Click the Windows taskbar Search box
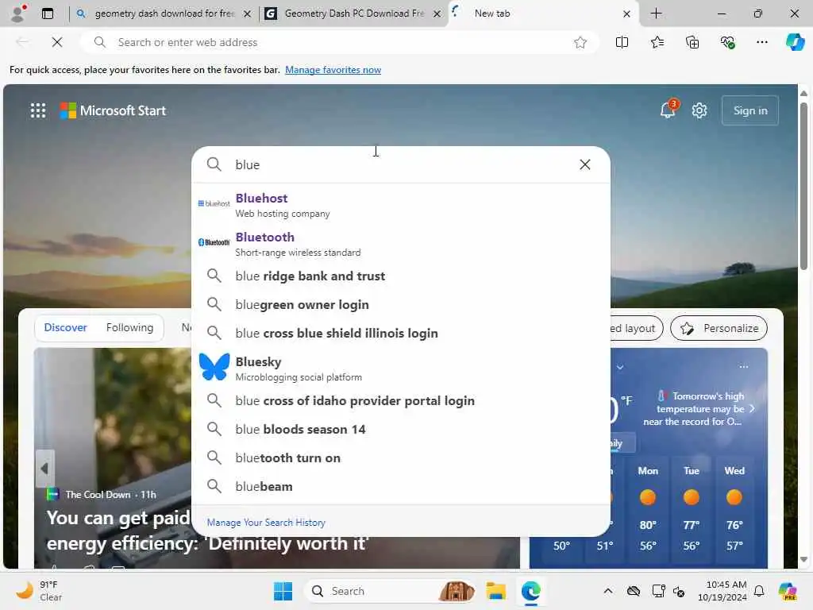 [x=390, y=591]
